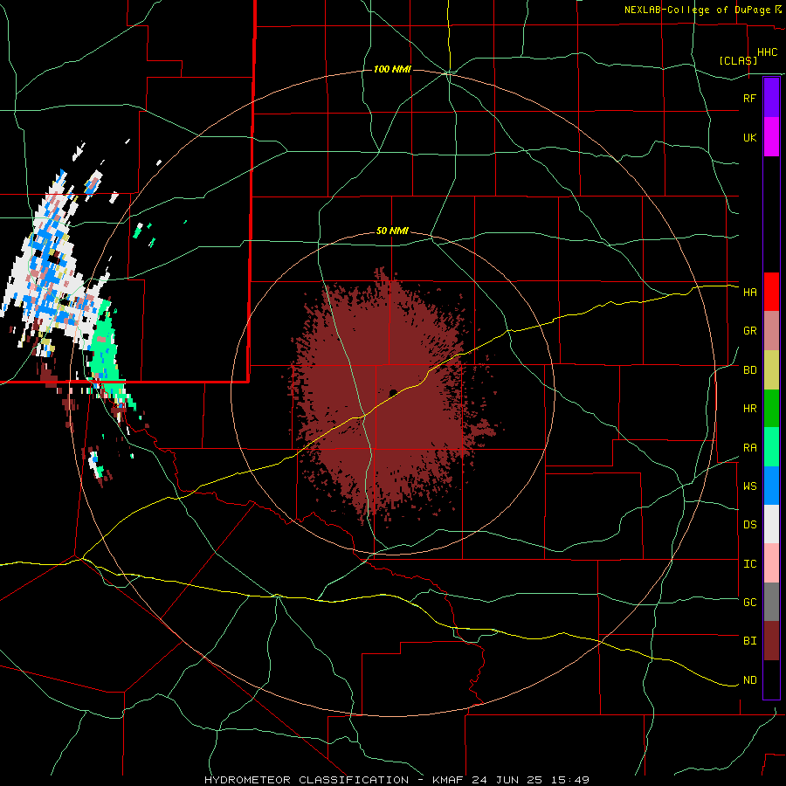This screenshot has width=786, height=786.
Task: Click the 'BI' legend label
Action: (x=749, y=641)
